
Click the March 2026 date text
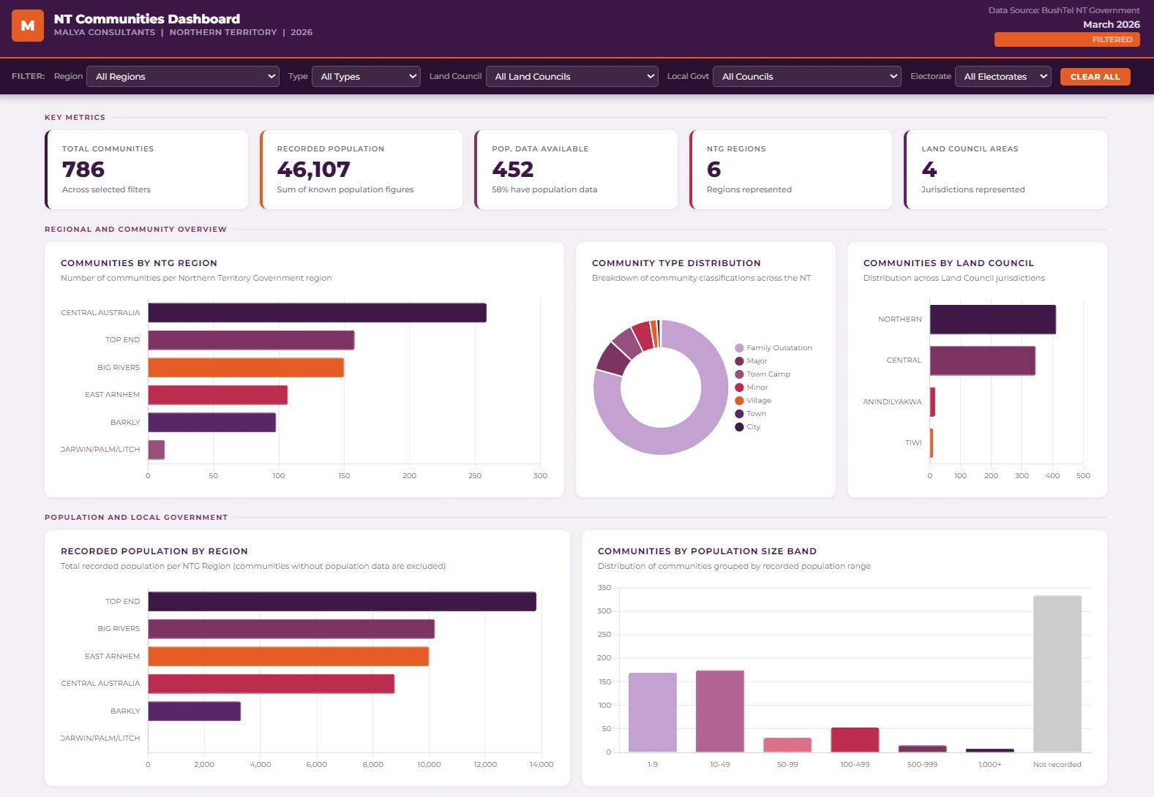click(1112, 24)
